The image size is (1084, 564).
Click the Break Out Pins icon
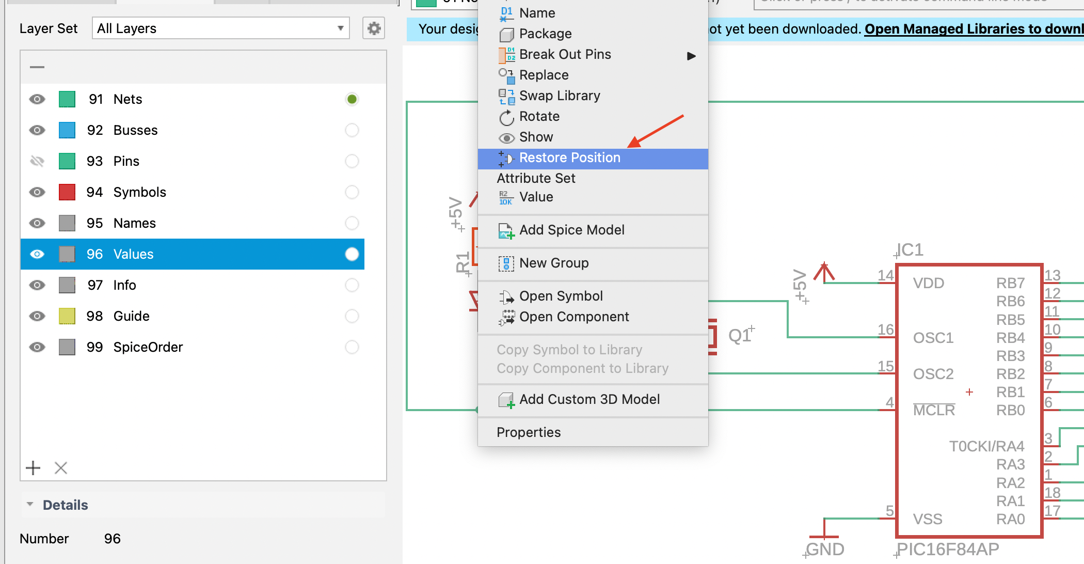tap(506, 55)
